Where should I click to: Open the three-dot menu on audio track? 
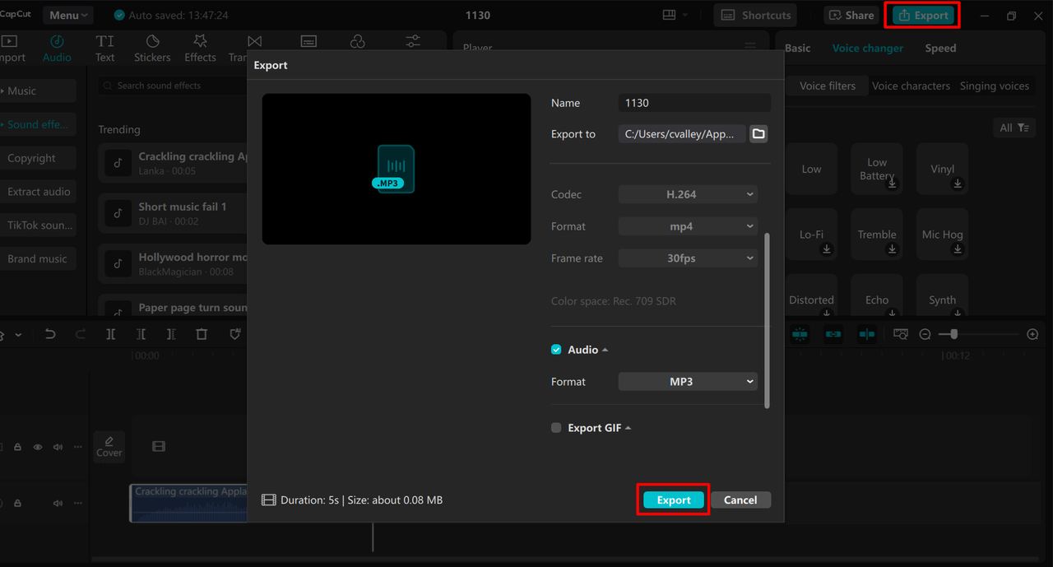coord(78,503)
